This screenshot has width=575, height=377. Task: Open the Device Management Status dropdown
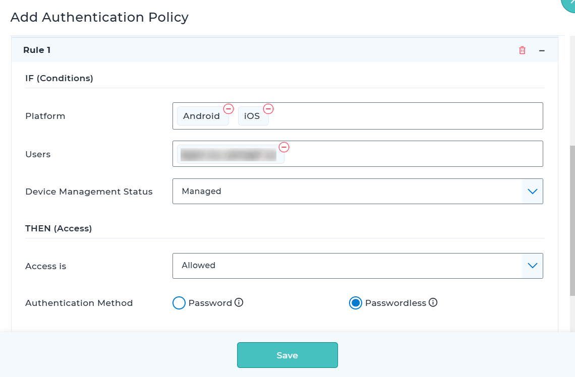click(532, 192)
